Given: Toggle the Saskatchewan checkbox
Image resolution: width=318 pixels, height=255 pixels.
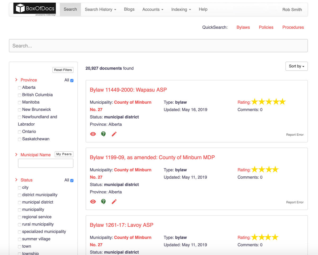Looking at the screenshot, I should click(20, 139).
